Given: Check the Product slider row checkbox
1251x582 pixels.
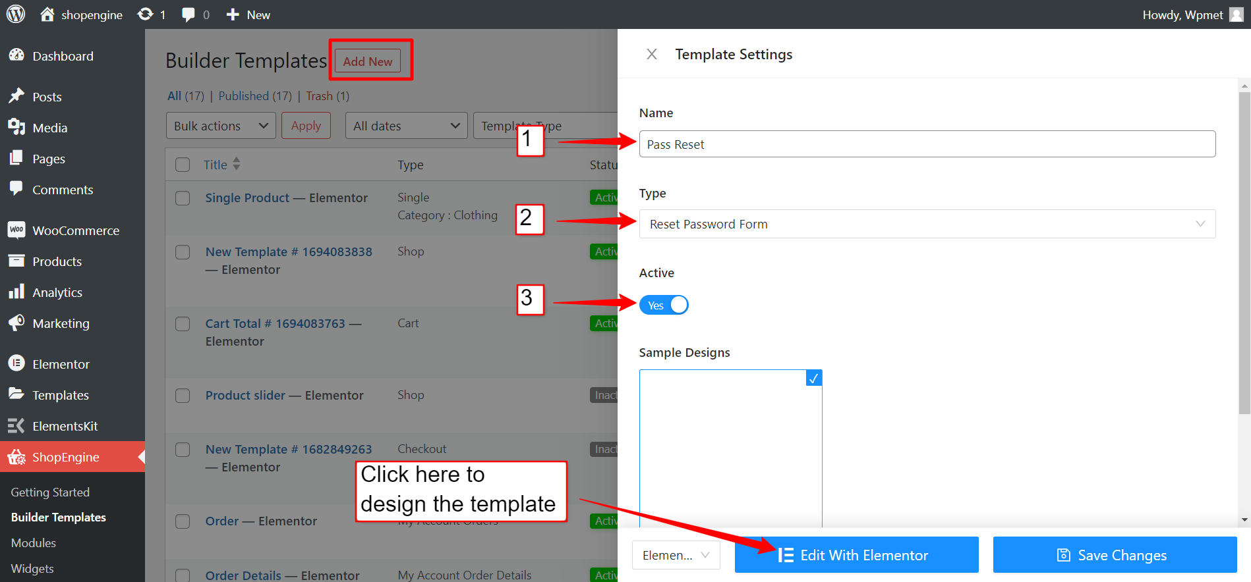Looking at the screenshot, I should (183, 396).
